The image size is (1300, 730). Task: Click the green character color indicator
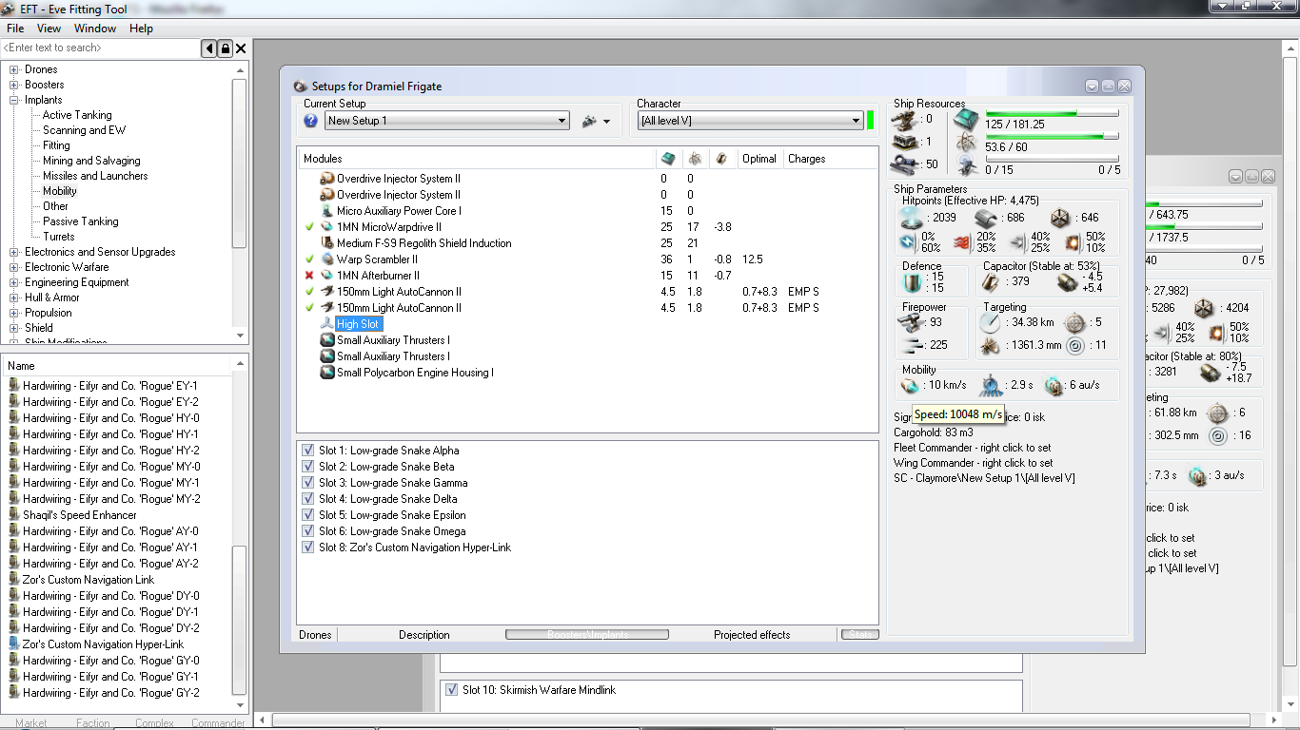(x=870, y=121)
